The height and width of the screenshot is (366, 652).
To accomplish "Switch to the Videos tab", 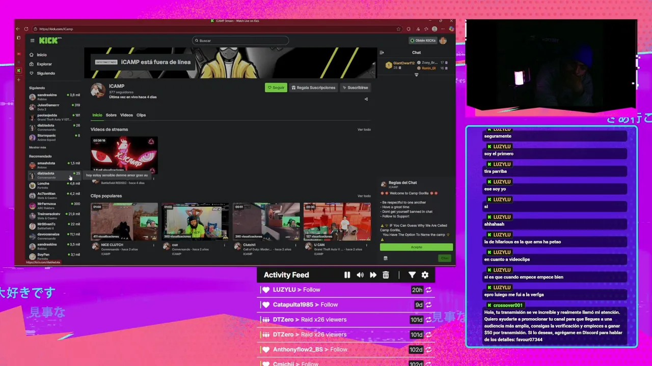I will tap(126, 115).
